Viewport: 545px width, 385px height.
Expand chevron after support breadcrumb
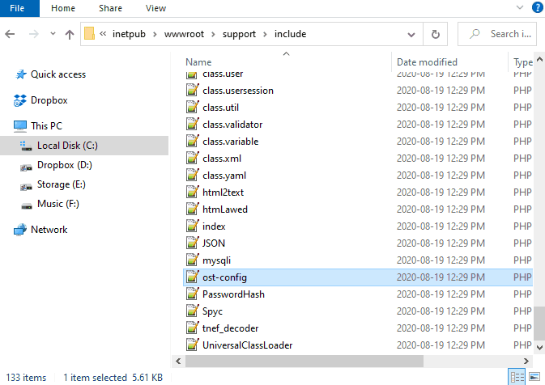pos(265,34)
